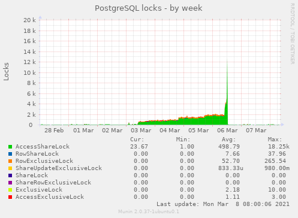298x218 pixels.
Task: Click the Last update timestamp text
Action: pyautogui.click(x=223, y=204)
